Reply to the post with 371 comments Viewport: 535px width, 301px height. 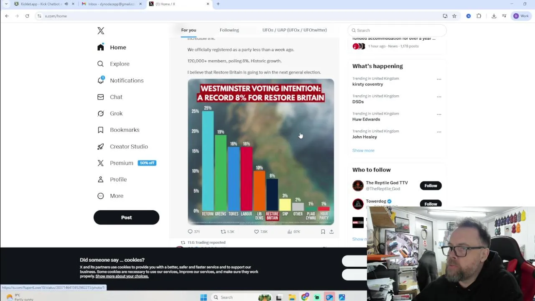click(194, 232)
